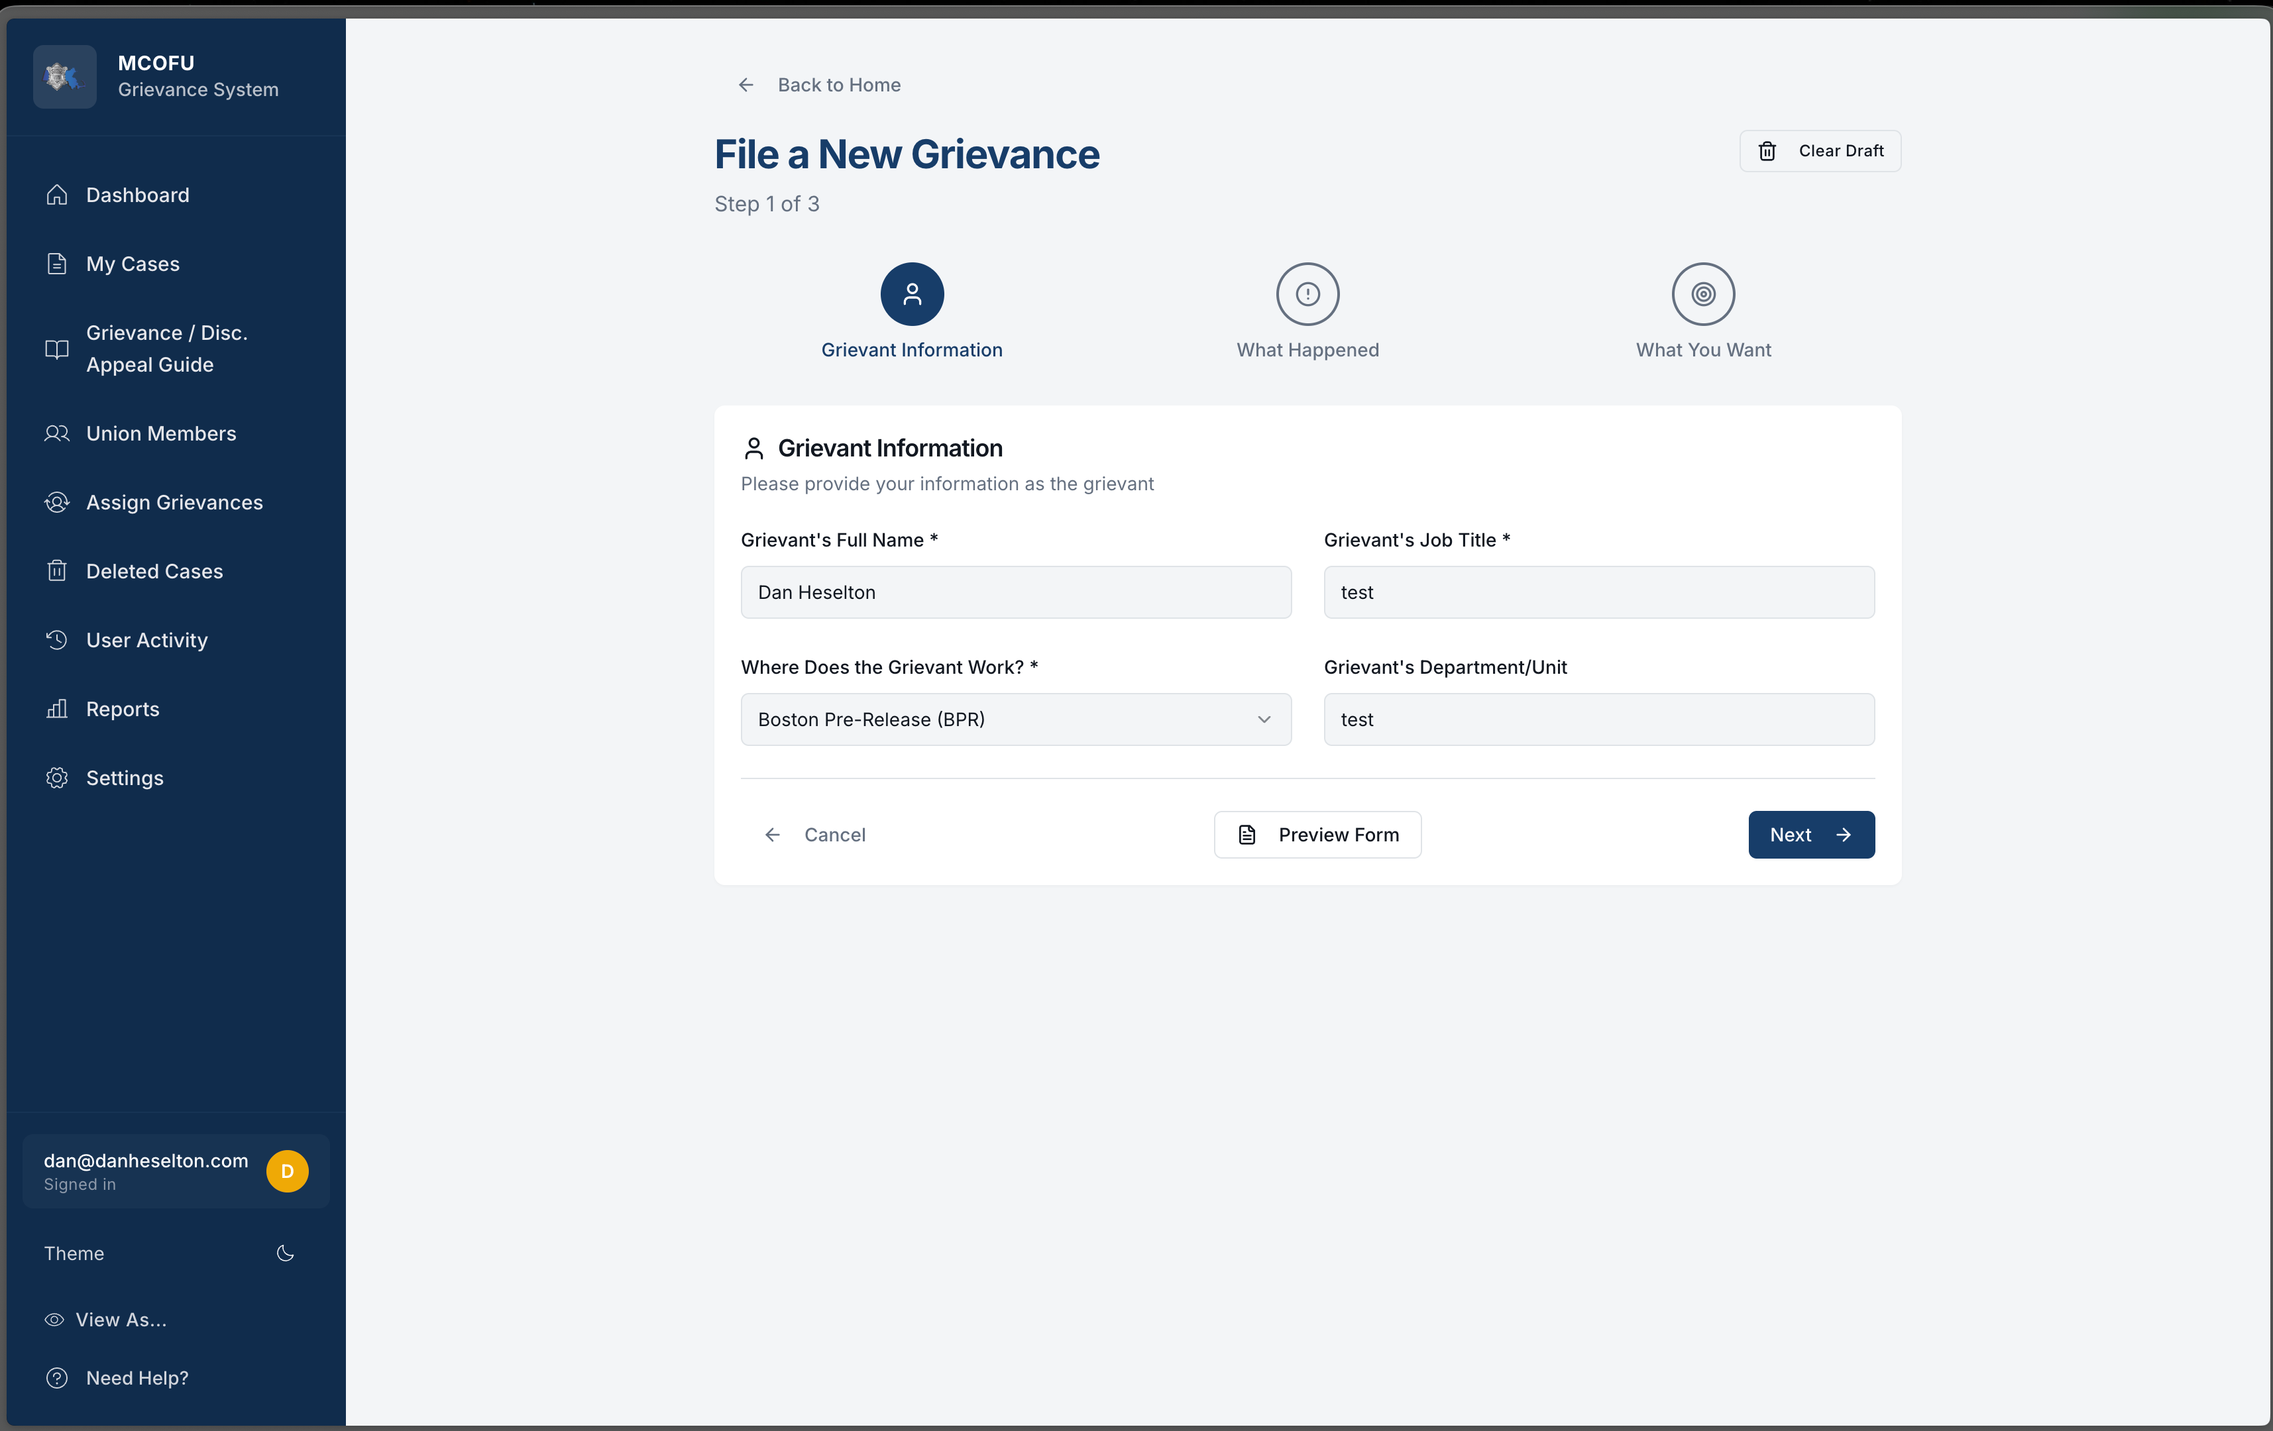Click the Need Help question mark icon

point(56,1378)
